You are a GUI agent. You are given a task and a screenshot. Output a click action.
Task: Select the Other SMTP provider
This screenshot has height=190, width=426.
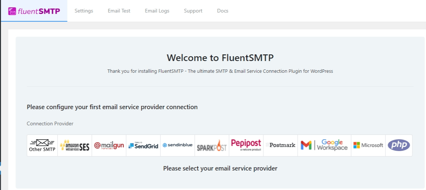42,146
